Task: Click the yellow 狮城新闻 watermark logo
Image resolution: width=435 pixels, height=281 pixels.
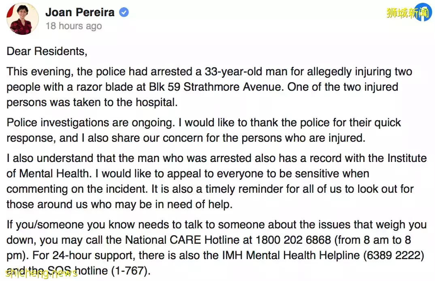Action: tap(408, 13)
